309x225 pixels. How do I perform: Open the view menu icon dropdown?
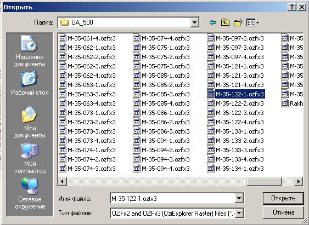252,22
